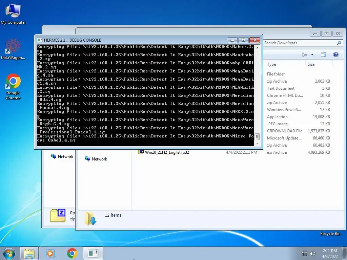347x260 pixels.
Task: Click the CRDOWNLOAD File type row
Action: pyautogui.click(x=285, y=131)
